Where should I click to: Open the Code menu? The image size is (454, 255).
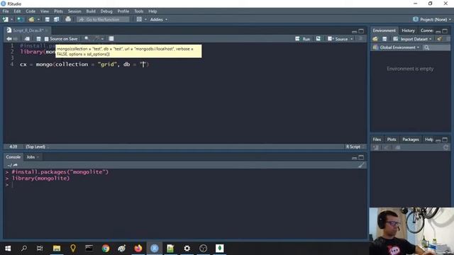[31, 11]
